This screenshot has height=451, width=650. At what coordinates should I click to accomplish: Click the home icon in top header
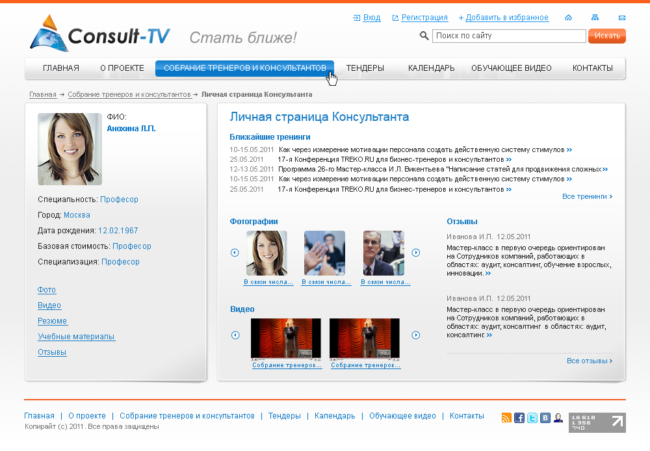[568, 18]
